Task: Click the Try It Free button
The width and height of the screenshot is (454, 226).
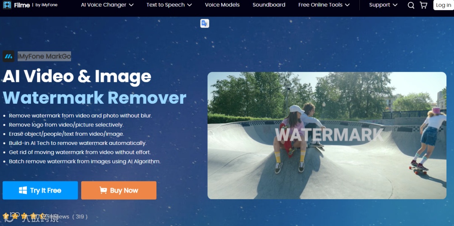Action: [x=40, y=190]
